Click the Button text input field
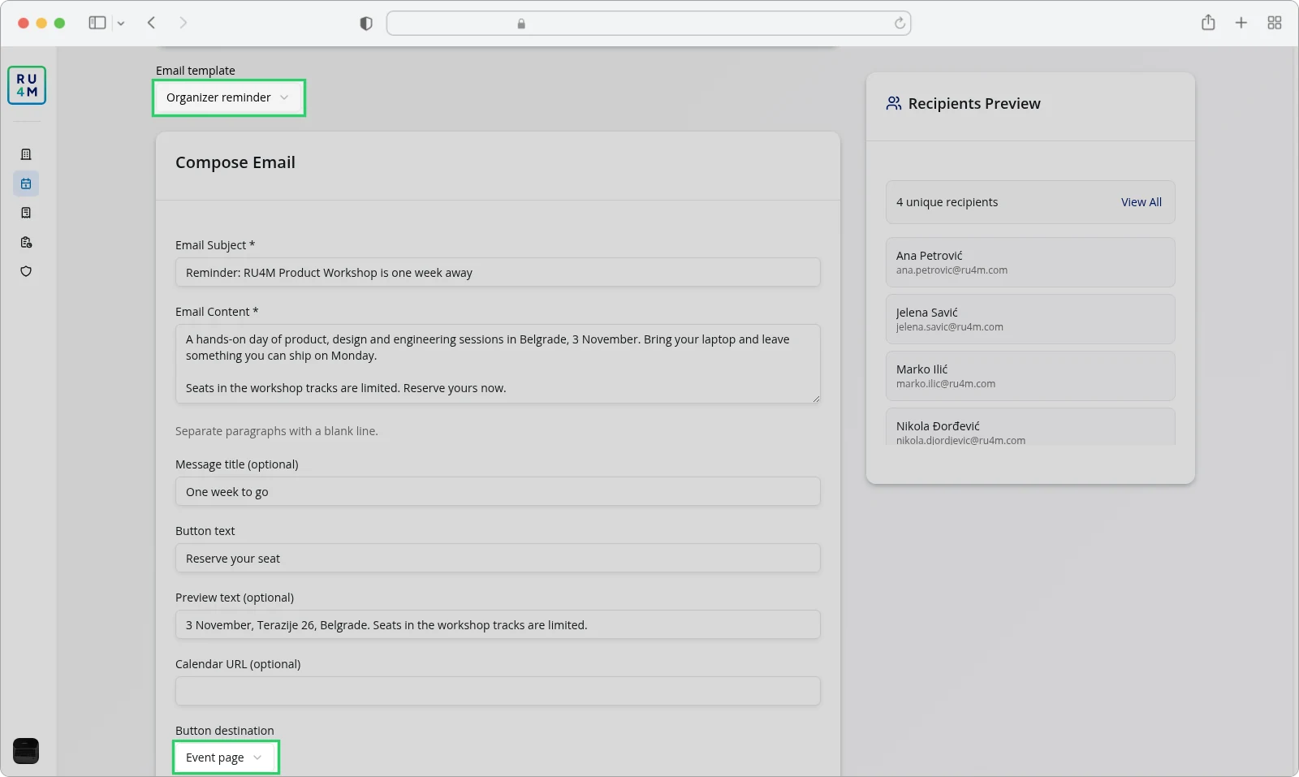 (498, 558)
